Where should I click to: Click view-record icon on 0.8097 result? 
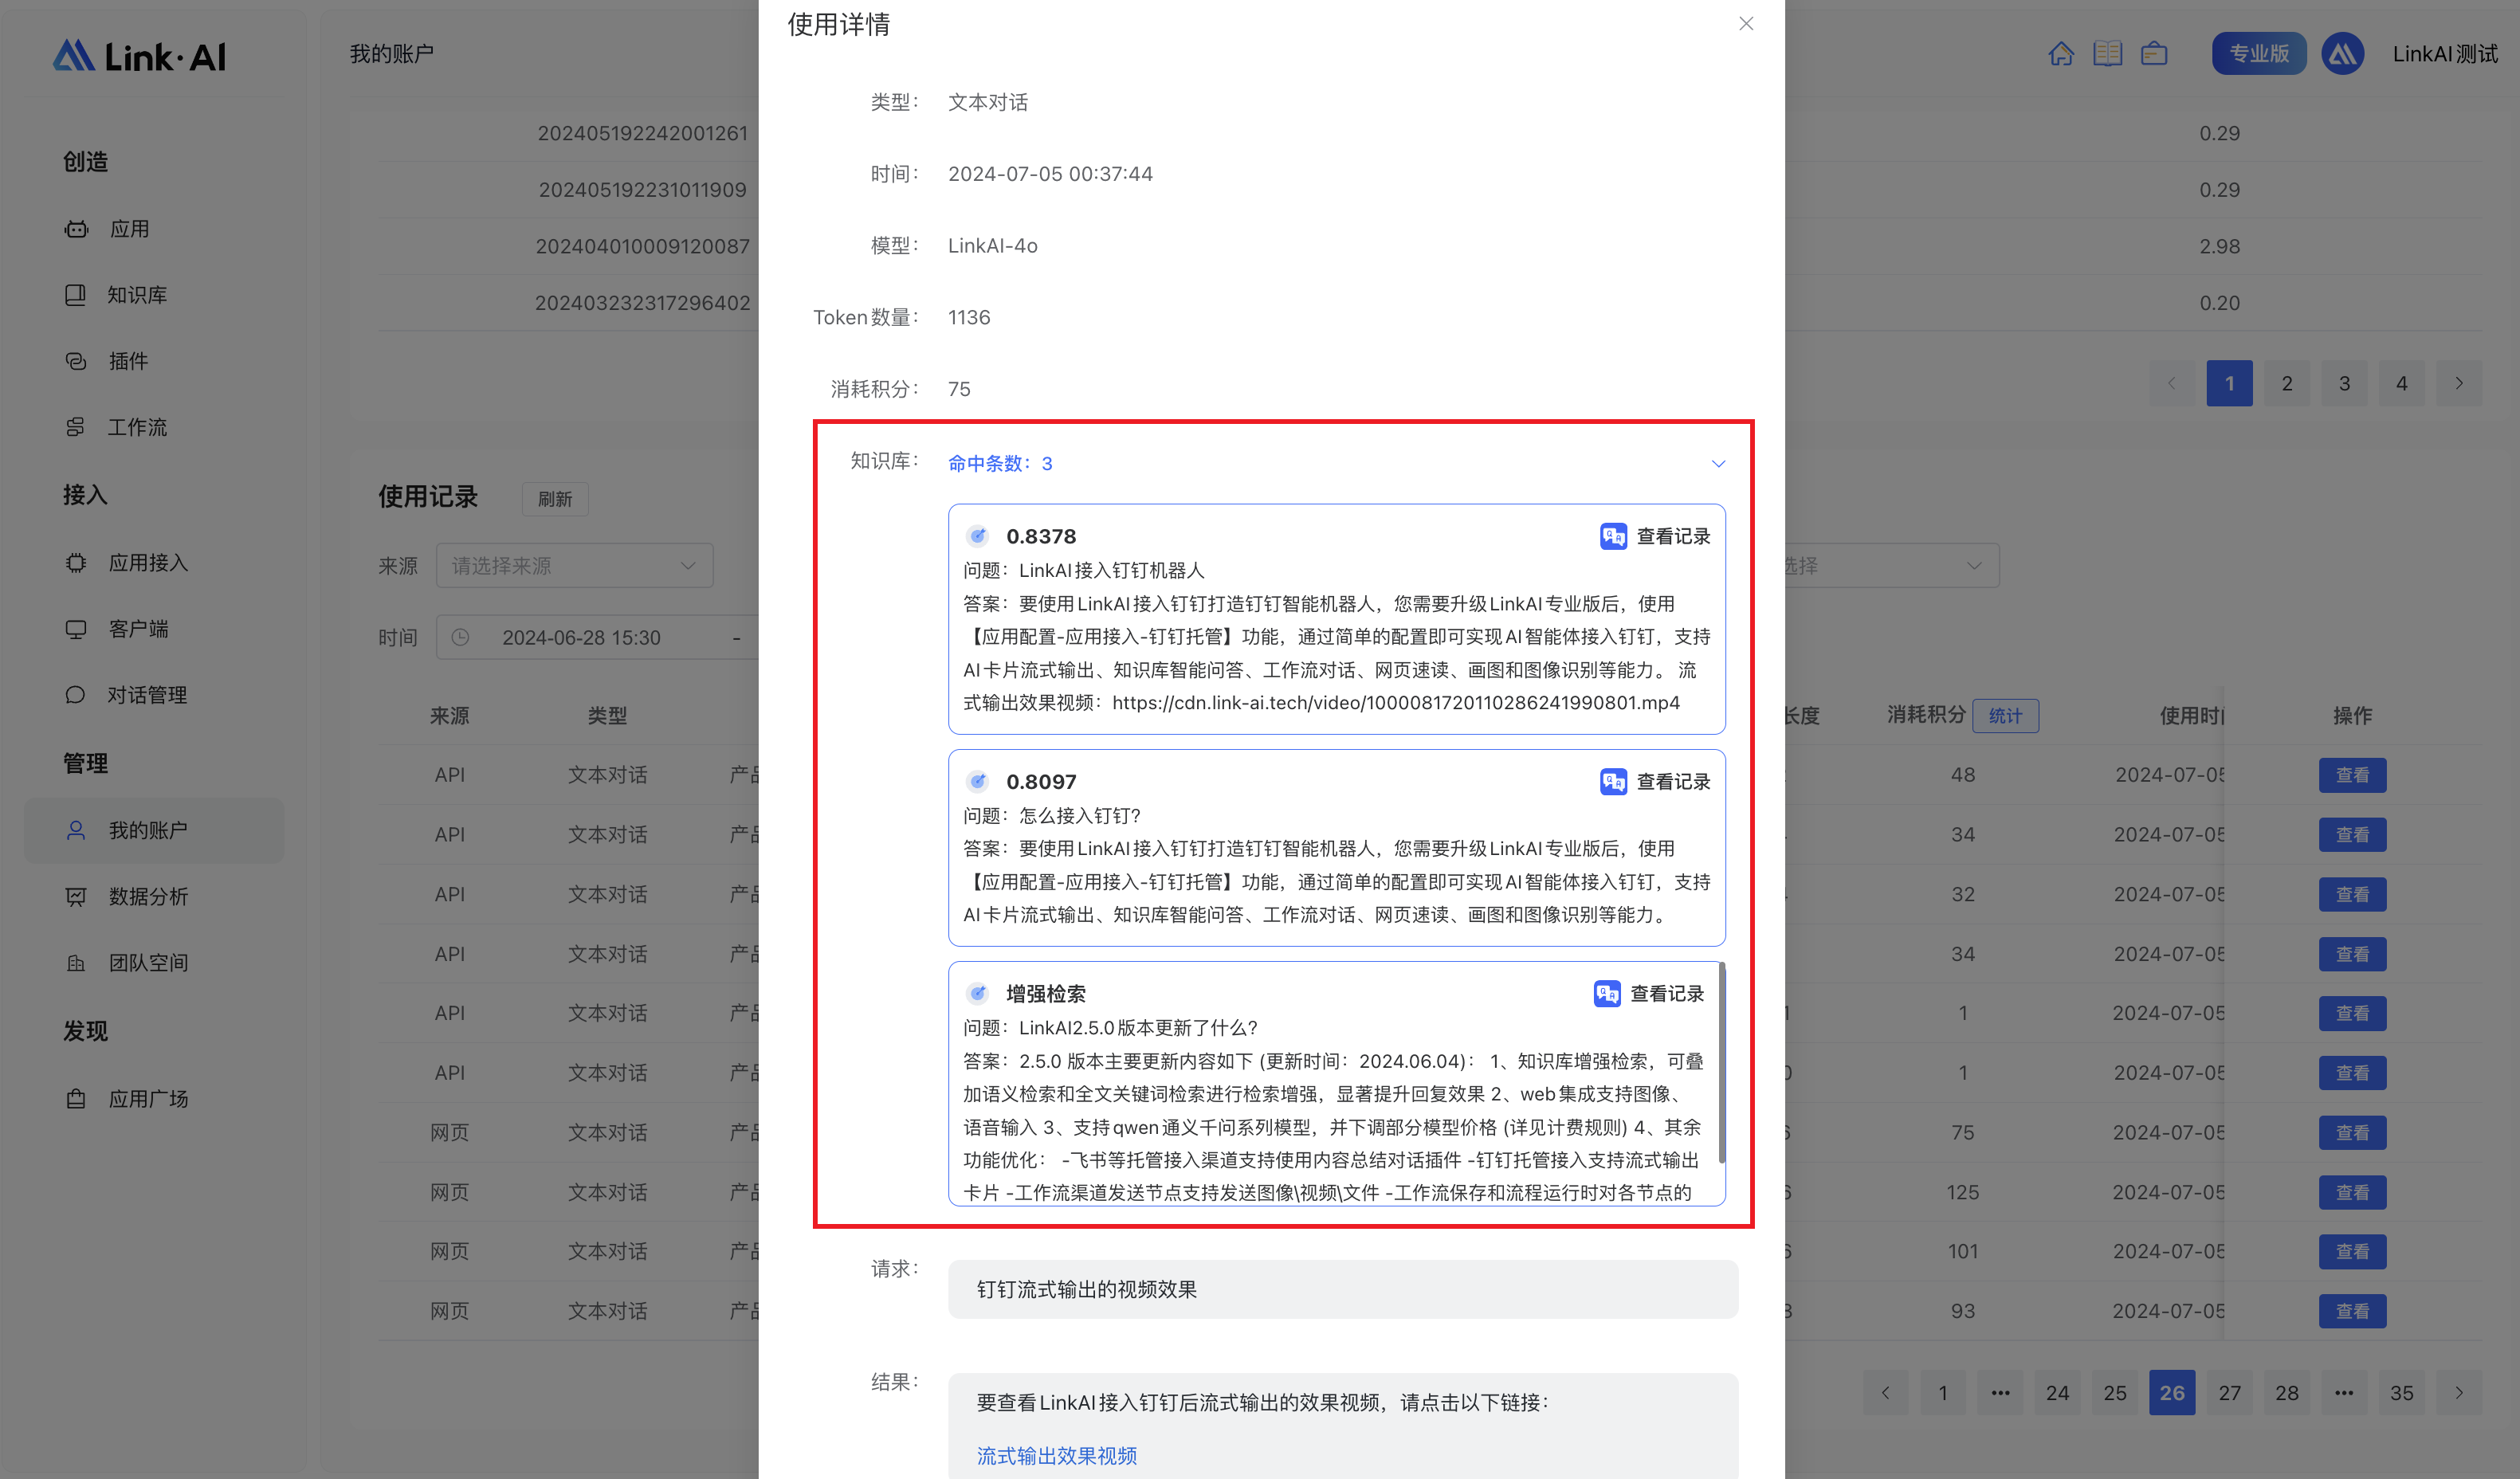(1613, 781)
